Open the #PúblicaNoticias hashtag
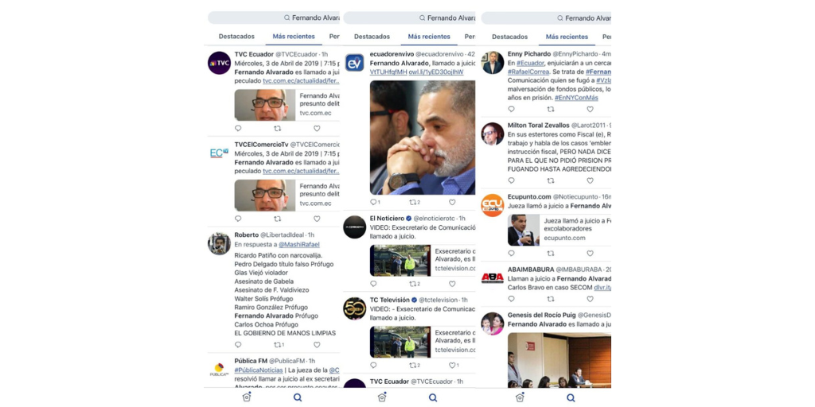This screenshot has width=815, height=407. click(x=259, y=370)
